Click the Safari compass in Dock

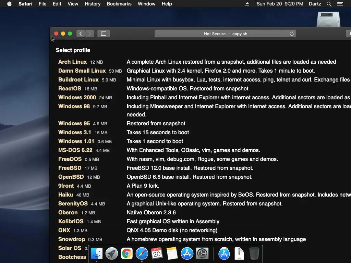point(142,254)
